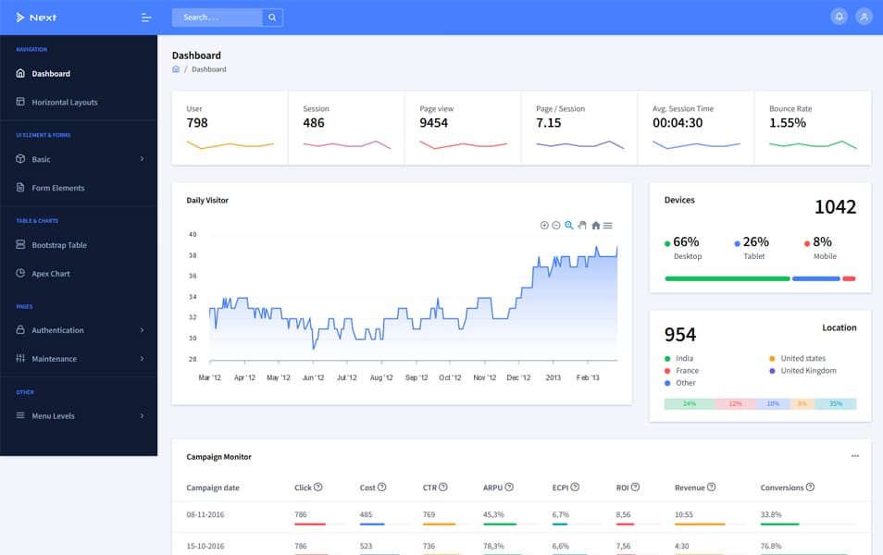
Task: Collapse the sidebar using the hamburger icon
Action: [145, 17]
